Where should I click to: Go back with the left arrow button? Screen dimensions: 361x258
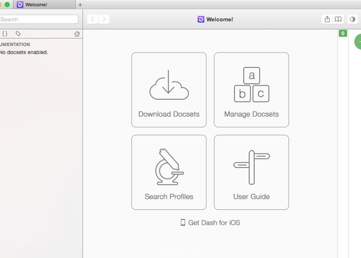[92, 19]
